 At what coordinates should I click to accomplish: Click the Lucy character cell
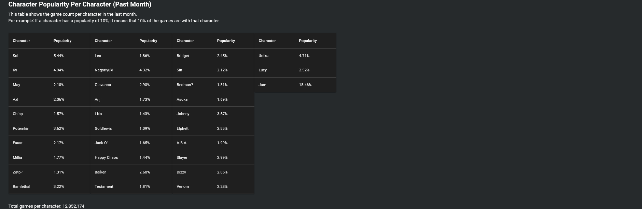[263, 70]
